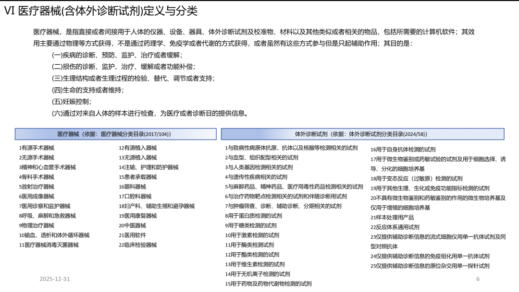This screenshot has width=519, height=292.
Task: Click reagent item 16 用于自身抗体检测的试剂
Action: click(x=403, y=150)
